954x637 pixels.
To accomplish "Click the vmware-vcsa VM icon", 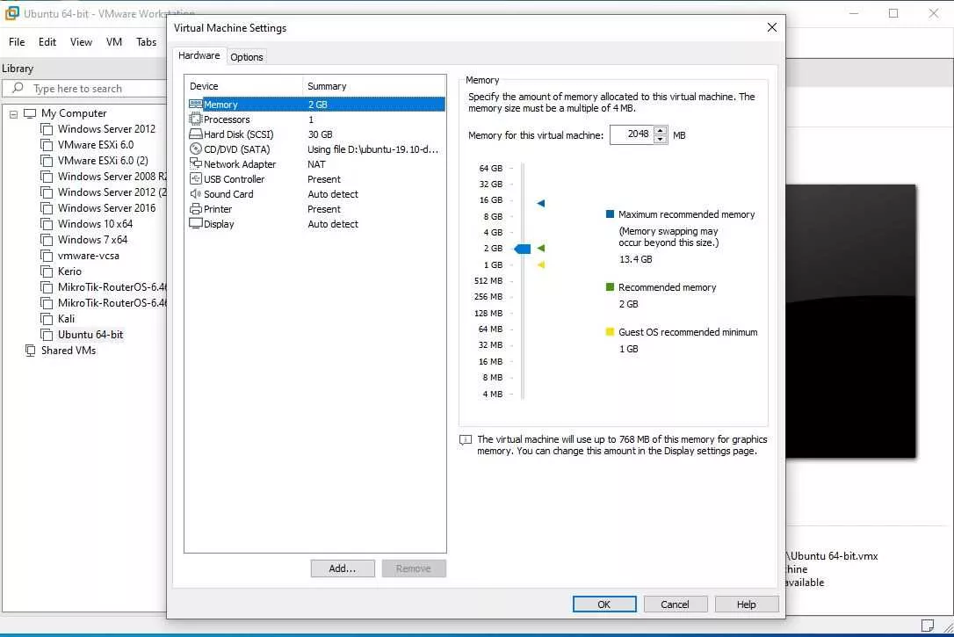I will tap(47, 256).
